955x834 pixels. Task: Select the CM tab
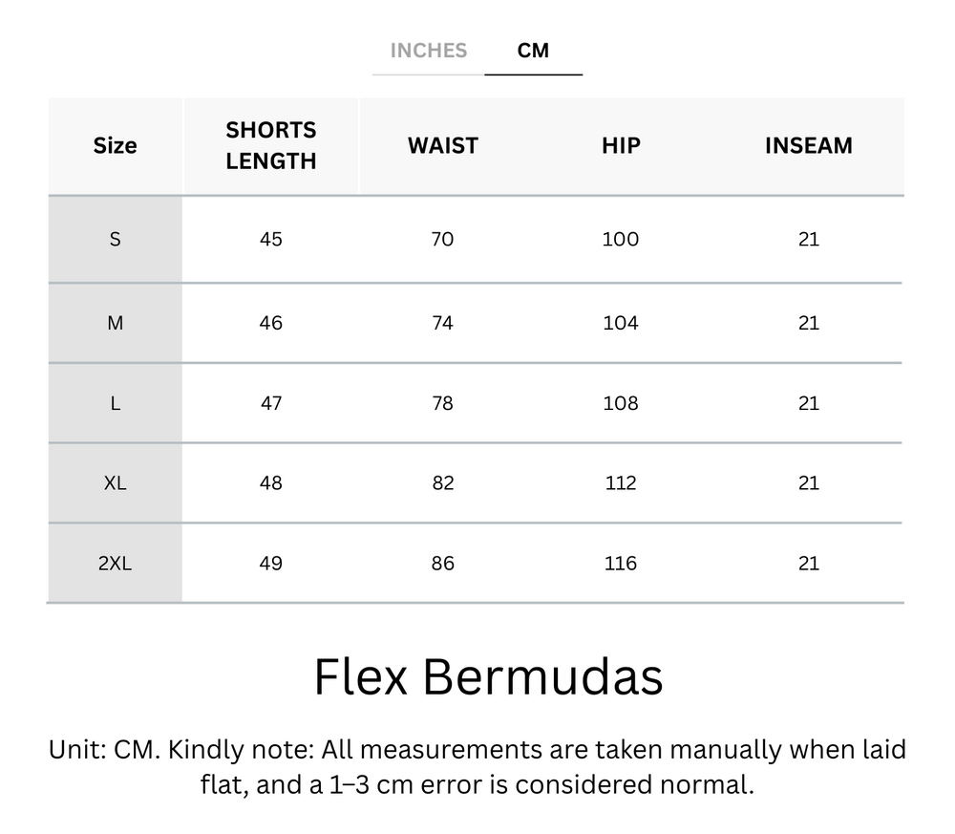click(534, 51)
